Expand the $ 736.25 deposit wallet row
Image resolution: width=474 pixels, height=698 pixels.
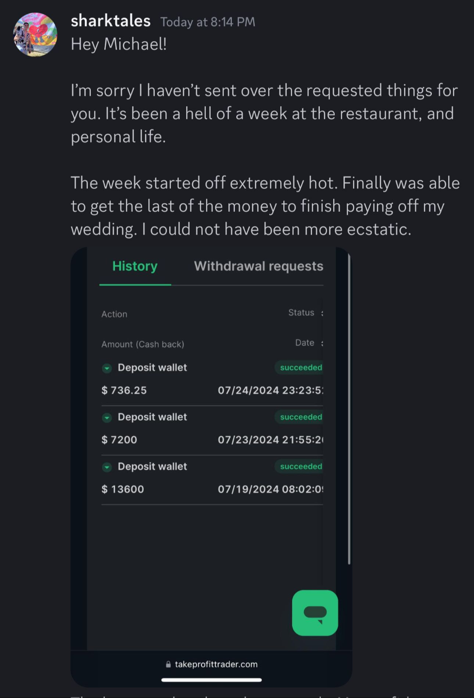point(107,368)
